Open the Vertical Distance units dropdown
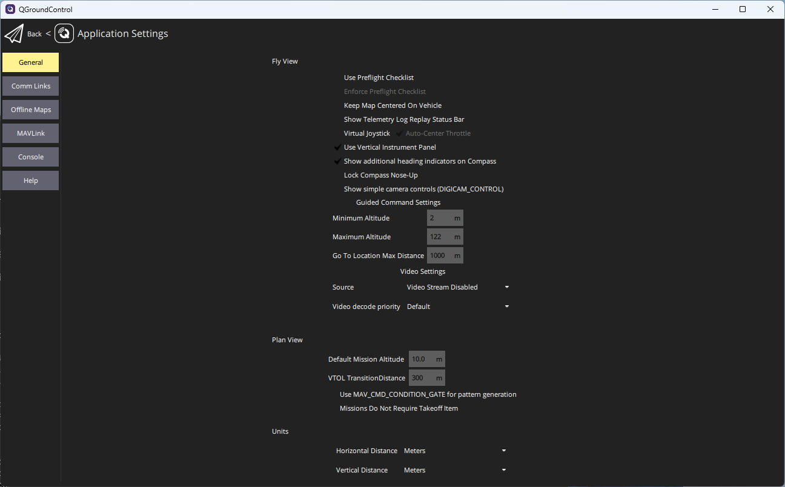785x487 pixels. (455, 470)
